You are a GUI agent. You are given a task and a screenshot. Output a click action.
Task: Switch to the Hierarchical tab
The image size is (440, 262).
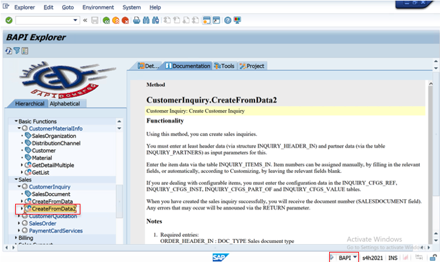(30, 104)
